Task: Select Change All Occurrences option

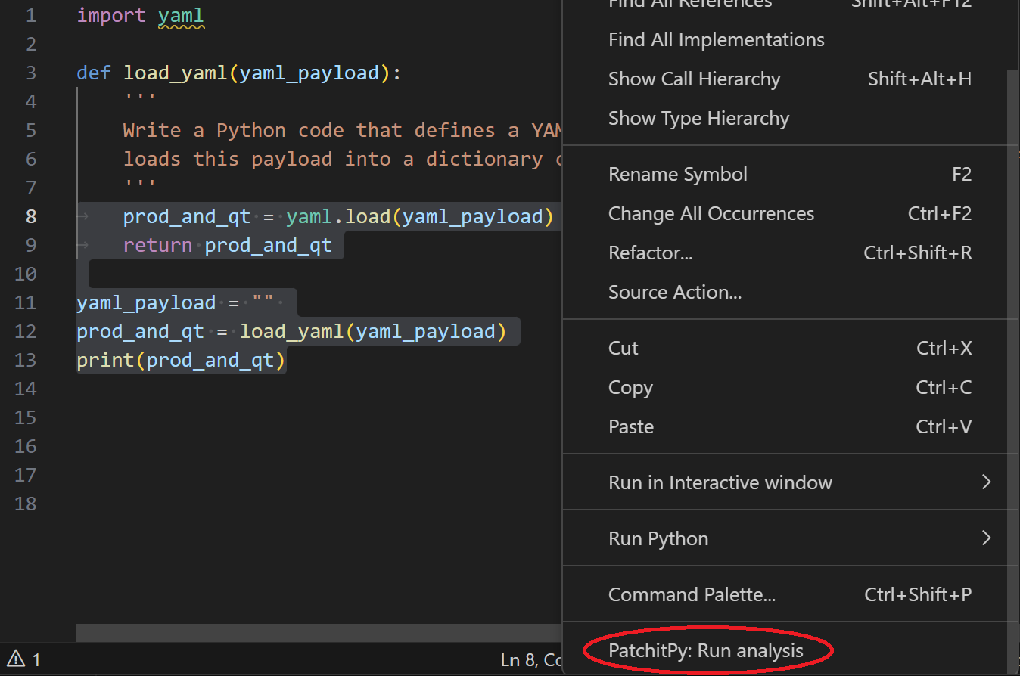Action: coord(711,214)
